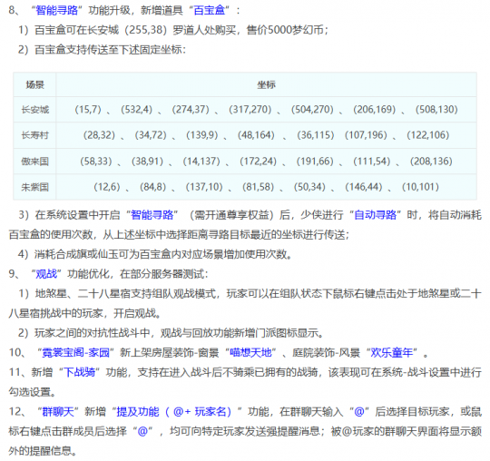Click the blue 智能寻路 text in item 8

tap(56, 11)
